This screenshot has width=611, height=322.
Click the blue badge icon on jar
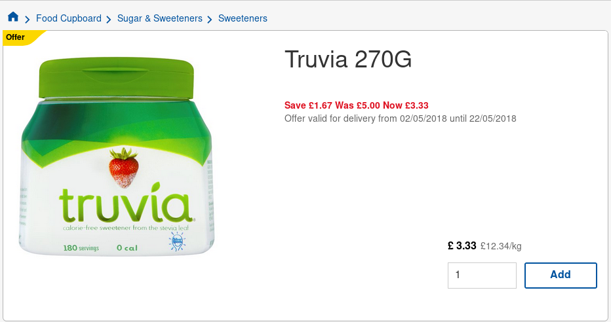point(177,241)
